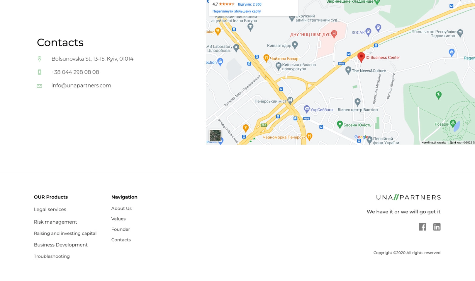Toggle satellite view thumbnail on map
This screenshot has width=475, height=281.
[215, 136]
